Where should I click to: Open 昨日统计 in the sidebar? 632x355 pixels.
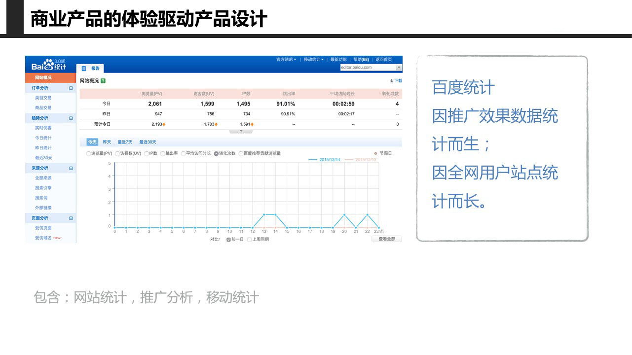(43, 148)
